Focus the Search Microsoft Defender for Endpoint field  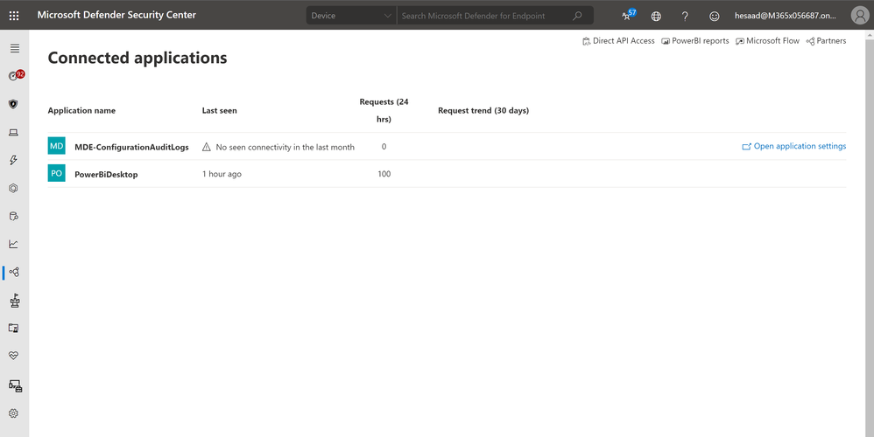[x=483, y=16]
